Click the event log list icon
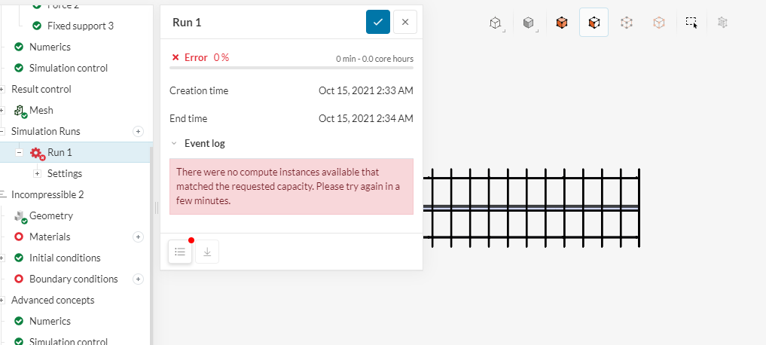The width and height of the screenshot is (766, 345). pyautogui.click(x=179, y=252)
